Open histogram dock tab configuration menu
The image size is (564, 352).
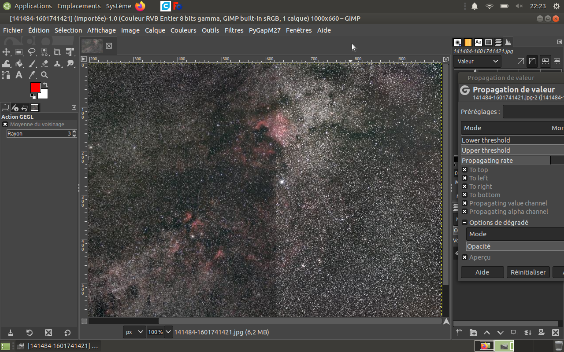560,42
